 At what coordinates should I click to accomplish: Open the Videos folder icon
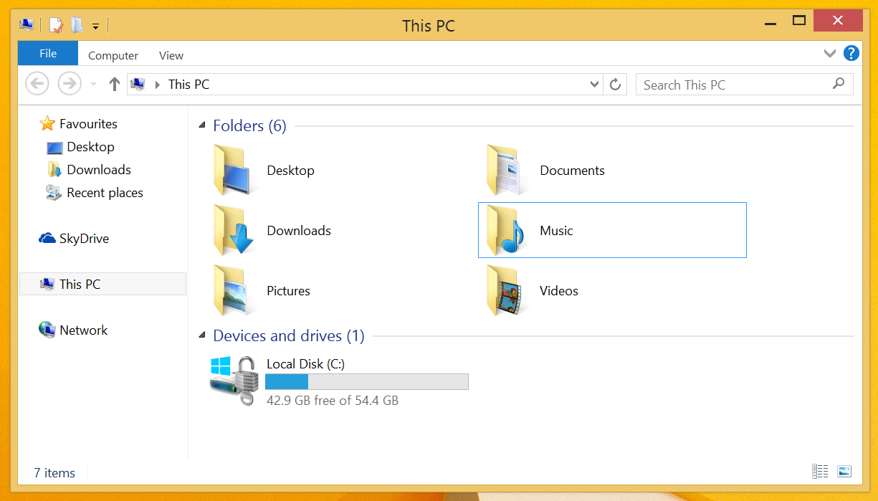[x=505, y=290]
